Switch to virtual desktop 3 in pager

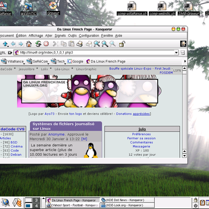pos(36,200)
